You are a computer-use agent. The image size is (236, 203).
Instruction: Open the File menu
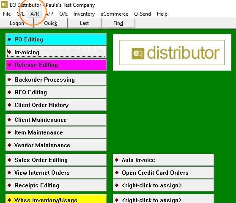tap(7, 14)
